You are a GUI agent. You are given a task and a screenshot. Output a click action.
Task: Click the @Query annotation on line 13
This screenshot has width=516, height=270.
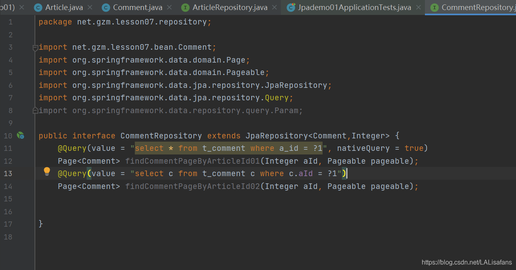pyautogui.click(x=72, y=174)
